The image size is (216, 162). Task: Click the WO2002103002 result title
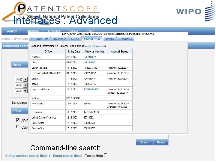(108, 34)
